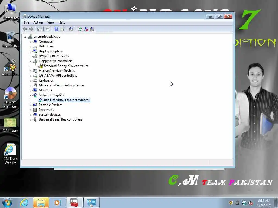Open the Help menu

62,22
